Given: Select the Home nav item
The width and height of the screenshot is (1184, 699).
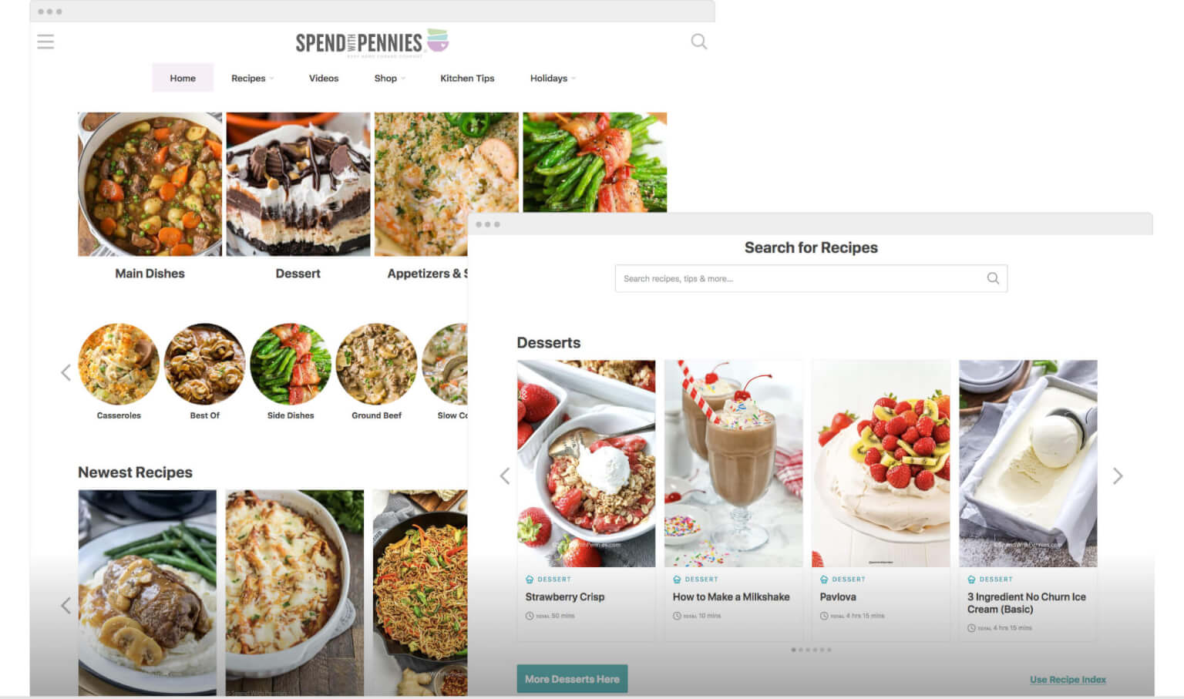Looking at the screenshot, I should point(183,78).
